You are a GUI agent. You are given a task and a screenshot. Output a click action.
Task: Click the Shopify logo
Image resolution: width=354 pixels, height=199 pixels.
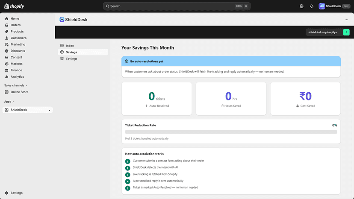point(14,6)
